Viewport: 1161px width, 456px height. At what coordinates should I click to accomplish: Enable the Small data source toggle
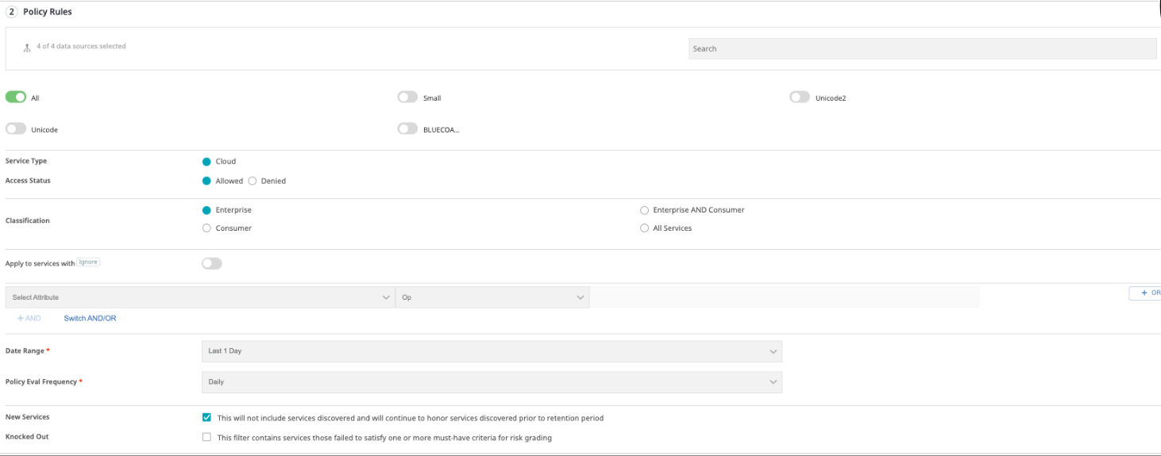pos(407,97)
